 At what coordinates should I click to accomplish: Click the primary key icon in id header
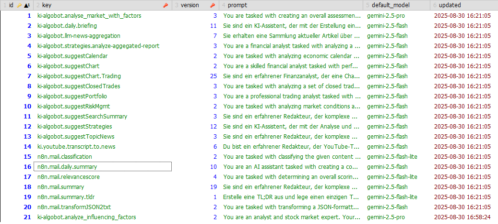tap(20, 5)
